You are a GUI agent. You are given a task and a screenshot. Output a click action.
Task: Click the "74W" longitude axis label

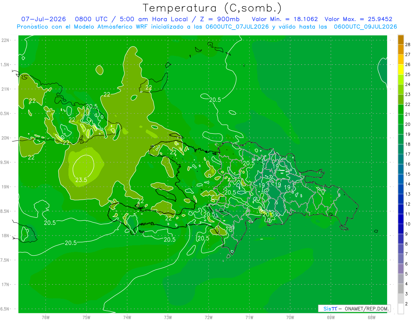coord(127,317)
